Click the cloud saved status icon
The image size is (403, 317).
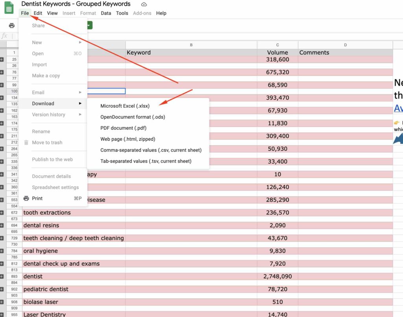(144, 4)
